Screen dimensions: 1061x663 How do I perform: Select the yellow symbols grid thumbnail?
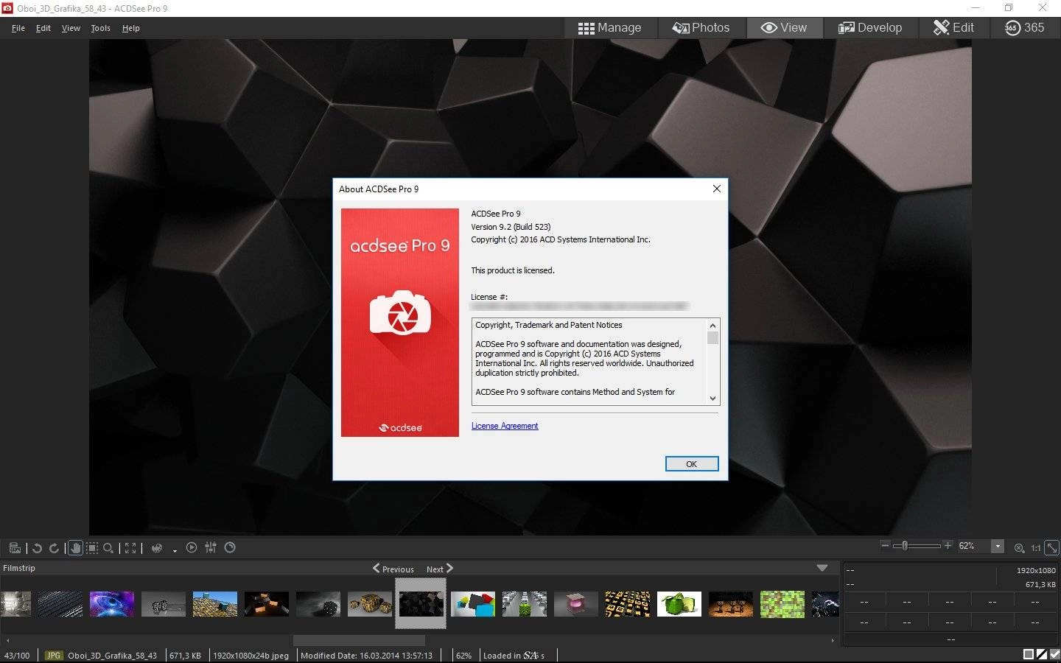click(628, 604)
